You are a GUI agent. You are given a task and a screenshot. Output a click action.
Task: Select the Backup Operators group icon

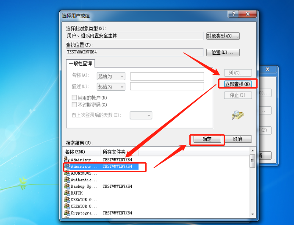(67, 186)
